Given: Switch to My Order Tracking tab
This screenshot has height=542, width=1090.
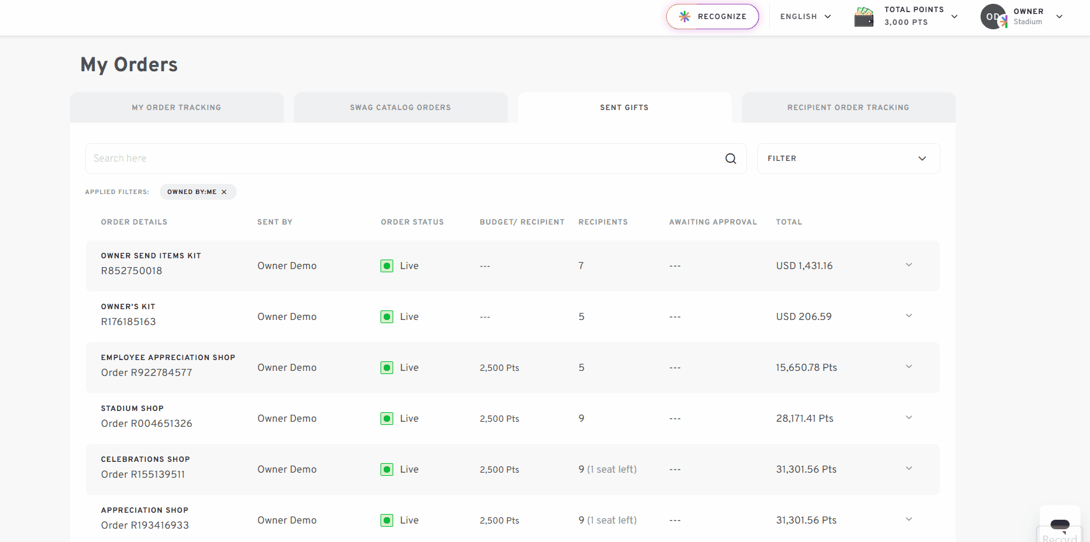Looking at the screenshot, I should pos(177,108).
